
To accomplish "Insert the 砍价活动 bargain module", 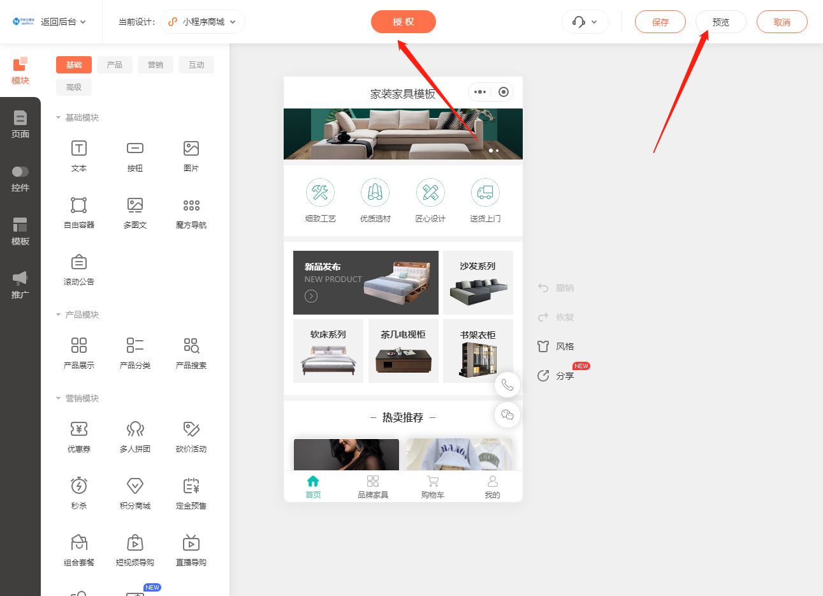I will point(191,437).
